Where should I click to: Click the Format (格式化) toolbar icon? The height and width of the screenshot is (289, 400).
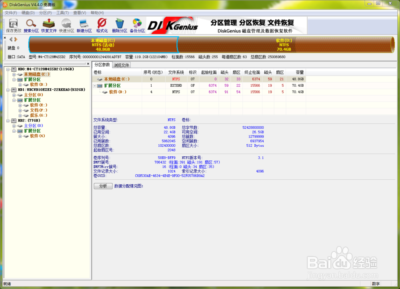coord(102,26)
